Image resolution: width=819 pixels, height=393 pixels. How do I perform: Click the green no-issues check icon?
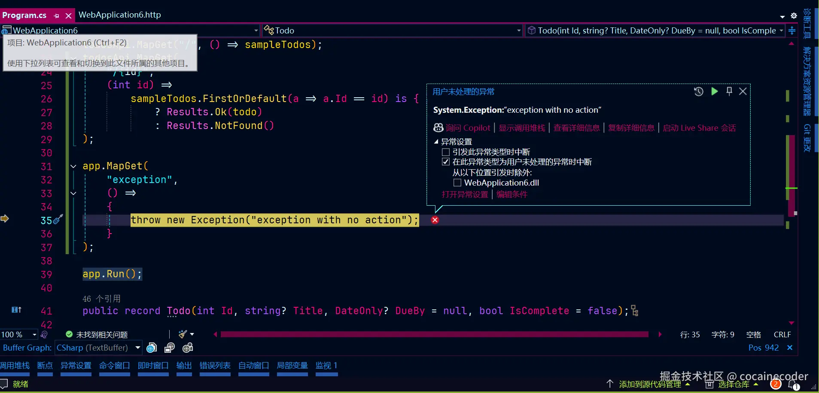[x=69, y=334]
